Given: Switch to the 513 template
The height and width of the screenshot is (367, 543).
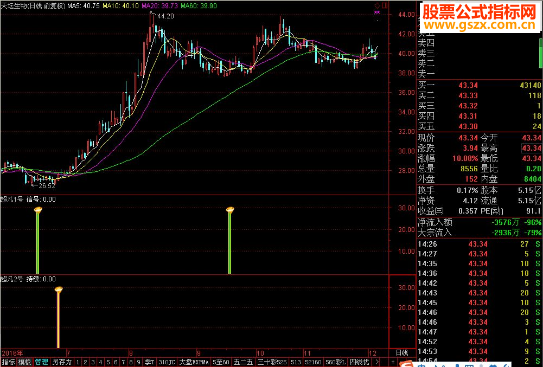Looking at the screenshot, I should (296, 362).
